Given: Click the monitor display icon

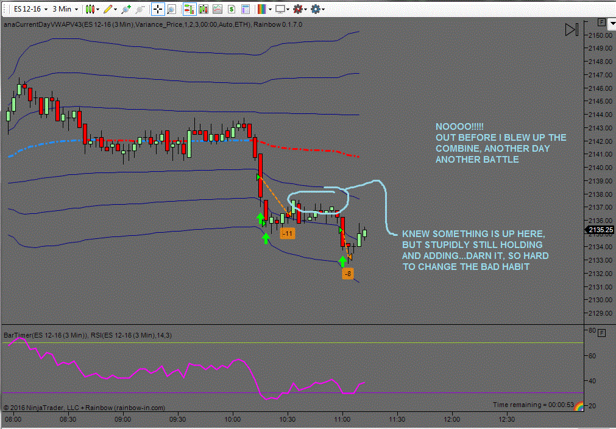Looking at the screenshot, I should pos(280,9).
